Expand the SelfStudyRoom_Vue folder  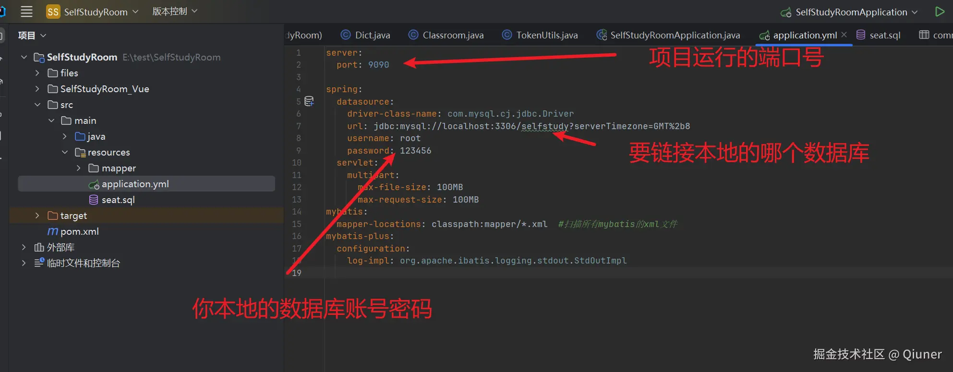(37, 89)
